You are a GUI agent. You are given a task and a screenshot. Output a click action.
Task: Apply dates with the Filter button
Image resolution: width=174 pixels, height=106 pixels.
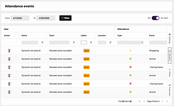point(65,18)
